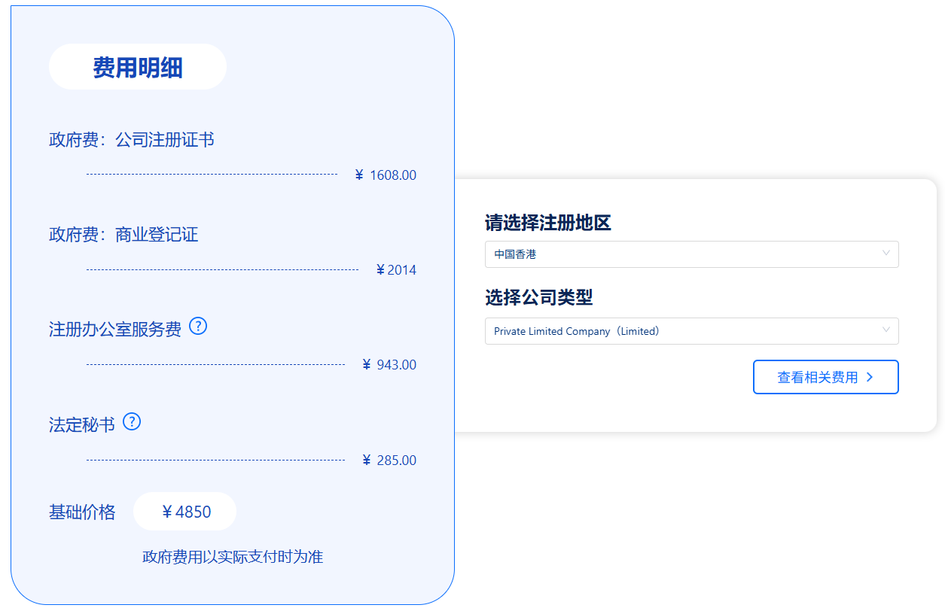
Task: Click the 查看相关费用 button text
Action: 817,377
